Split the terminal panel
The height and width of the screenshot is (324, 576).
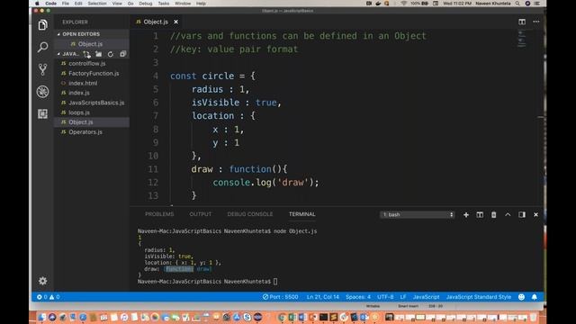coord(480,214)
